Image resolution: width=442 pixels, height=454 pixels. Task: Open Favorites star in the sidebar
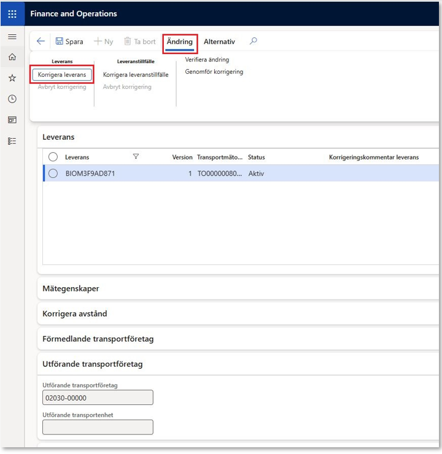tap(12, 78)
